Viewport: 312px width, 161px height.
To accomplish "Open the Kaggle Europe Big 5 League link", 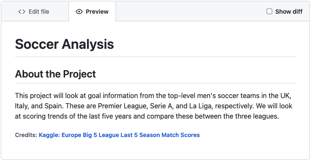I will tap(119, 135).
